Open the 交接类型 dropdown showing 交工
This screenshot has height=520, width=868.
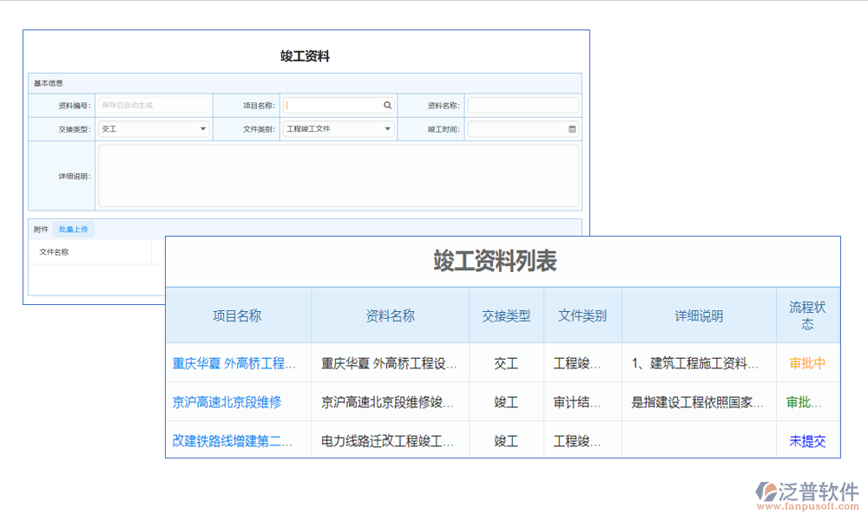(154, 128)
